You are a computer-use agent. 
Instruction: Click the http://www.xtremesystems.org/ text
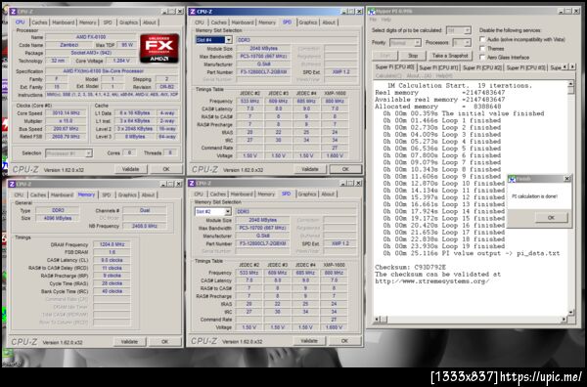pyautogui.click(x=432, y=281)
